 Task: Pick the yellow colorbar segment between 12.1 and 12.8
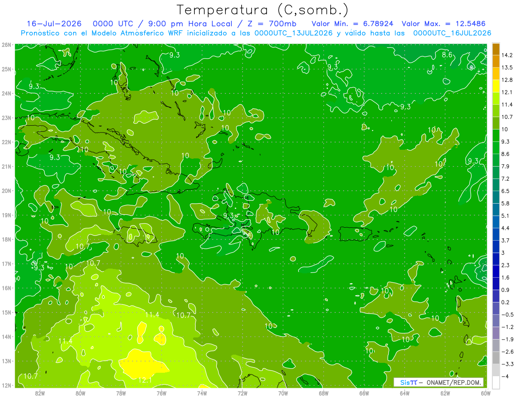495,86
